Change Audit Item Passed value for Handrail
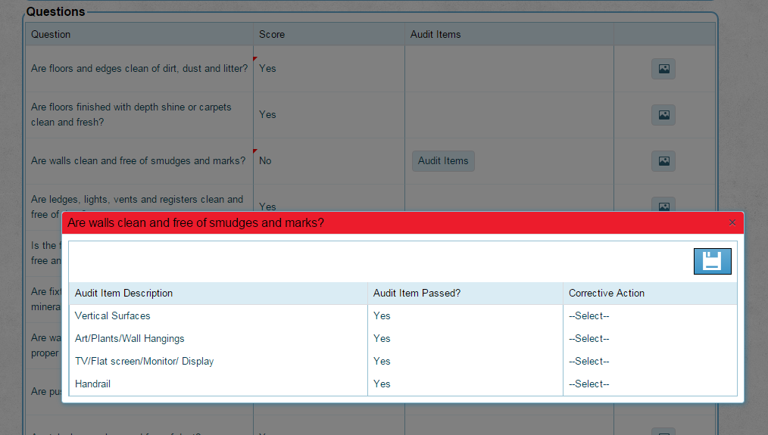The image size is (768, 435). coord(382,384)
